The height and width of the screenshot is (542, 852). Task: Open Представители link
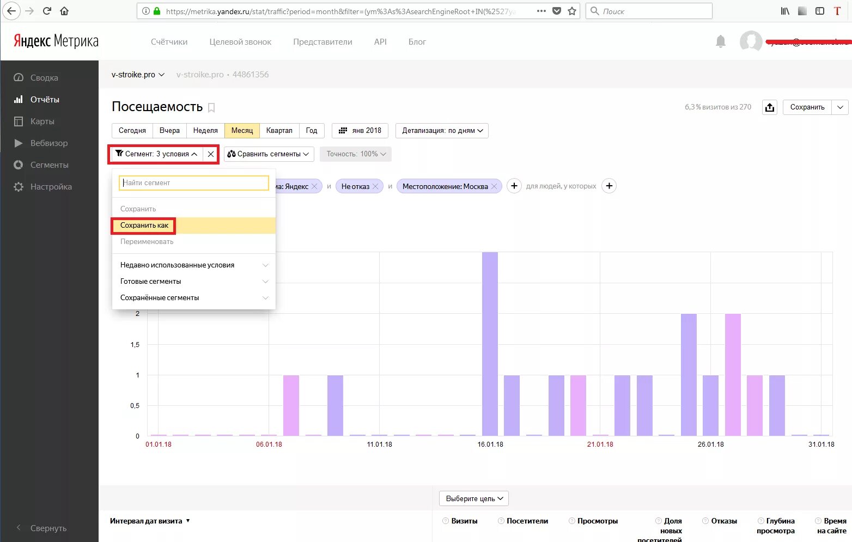tap(322, 42)
